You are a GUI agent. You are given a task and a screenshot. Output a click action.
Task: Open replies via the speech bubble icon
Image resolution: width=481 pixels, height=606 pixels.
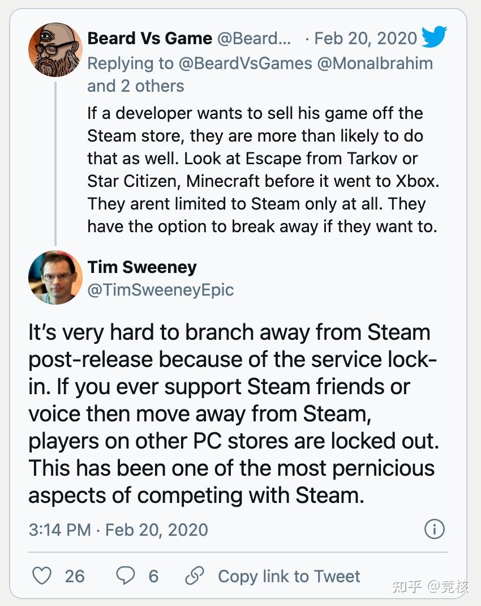coord(125,576)
